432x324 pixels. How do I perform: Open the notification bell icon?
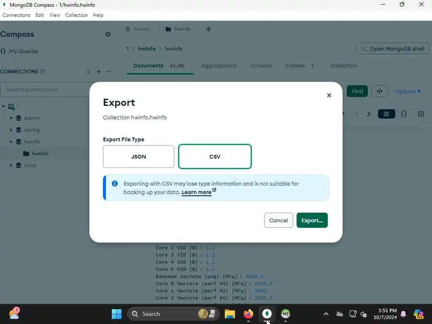(403, 314)
